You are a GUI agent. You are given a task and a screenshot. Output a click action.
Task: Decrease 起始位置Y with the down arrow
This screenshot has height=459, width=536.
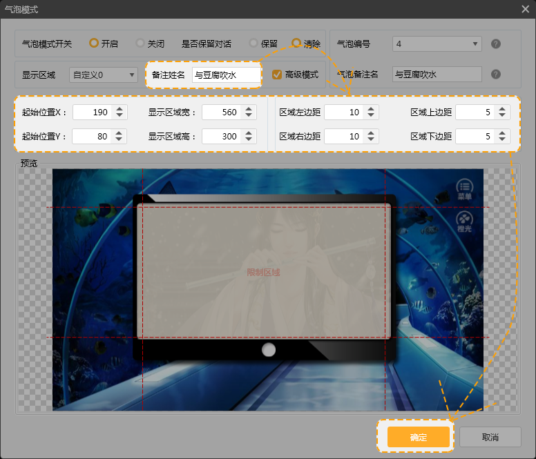pos(119,140)
